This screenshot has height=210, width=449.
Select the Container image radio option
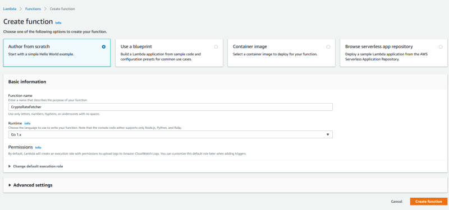(x=328, y=47)
